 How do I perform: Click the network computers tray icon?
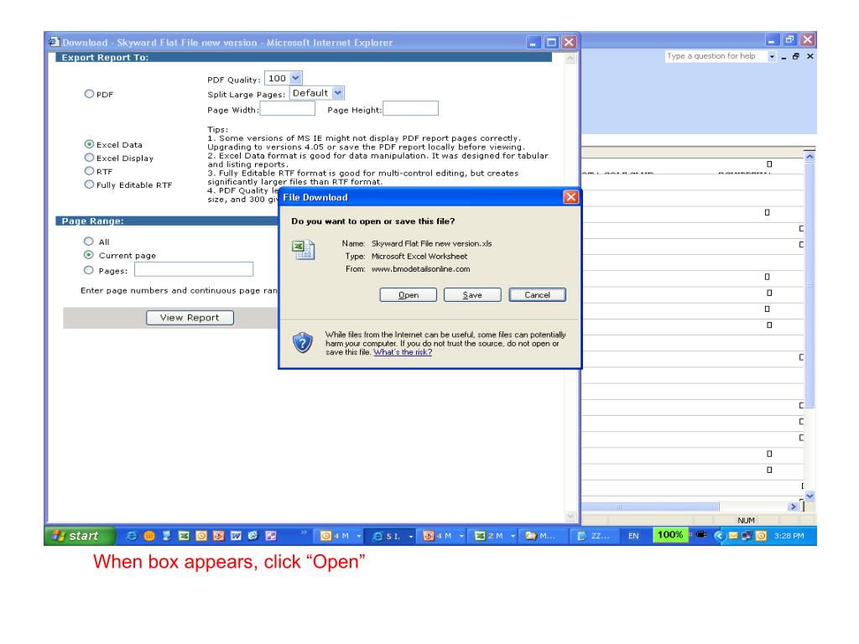746,536
